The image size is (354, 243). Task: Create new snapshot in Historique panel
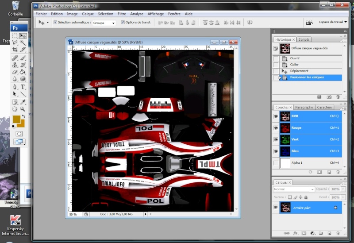(329, 97)
